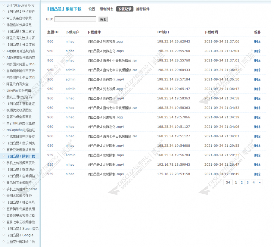Open 『凹凸曼』热点排行 sidebar item
The image size is (274, 247).
20,11
